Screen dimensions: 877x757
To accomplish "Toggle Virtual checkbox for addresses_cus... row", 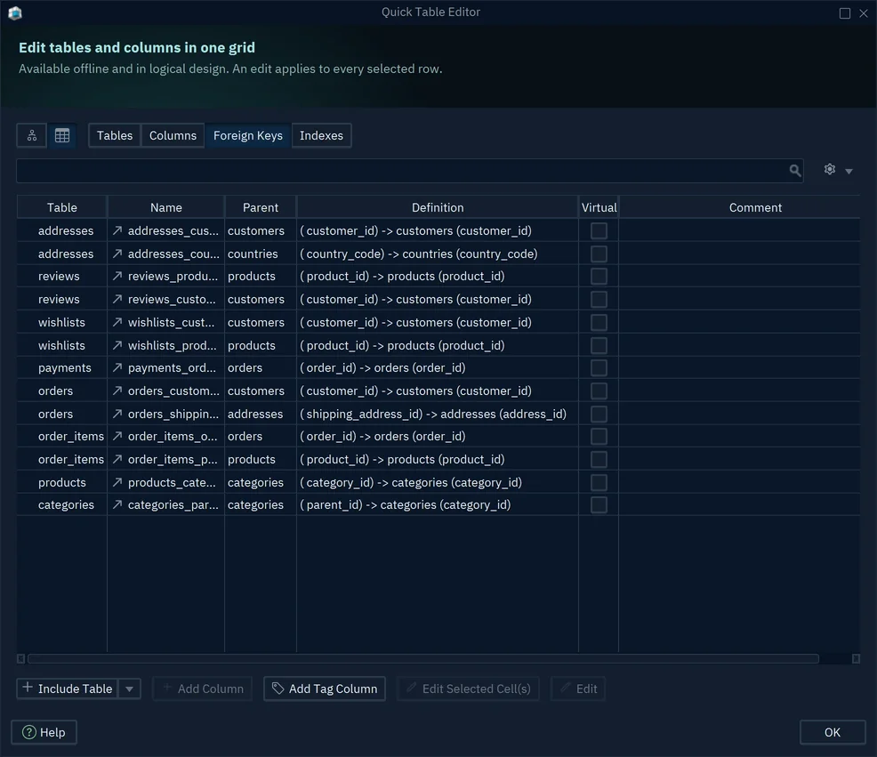I will click(599, 230).
